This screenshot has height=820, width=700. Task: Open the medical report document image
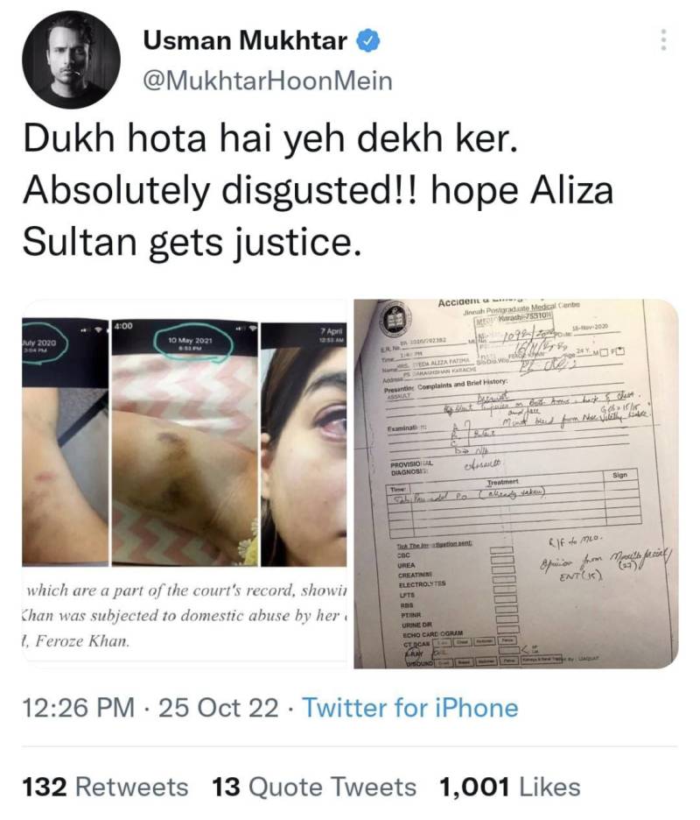click(516, 484)
